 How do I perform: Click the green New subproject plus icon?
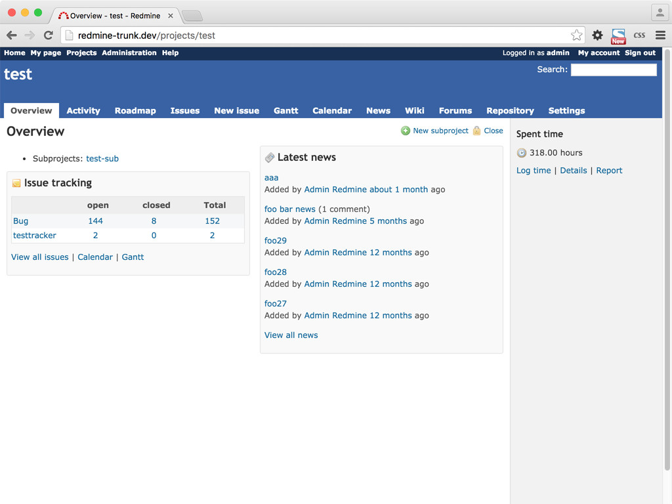(x=406, y=131)
